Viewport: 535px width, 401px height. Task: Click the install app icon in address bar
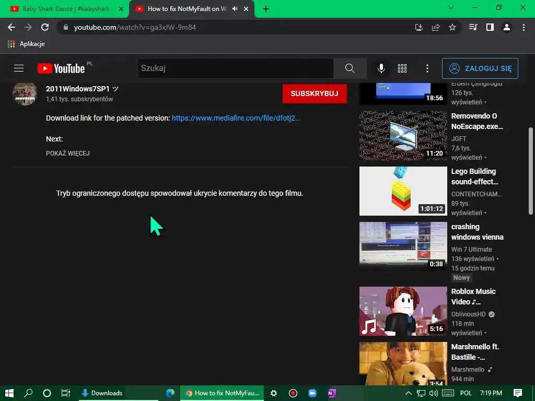coord(418,27)
